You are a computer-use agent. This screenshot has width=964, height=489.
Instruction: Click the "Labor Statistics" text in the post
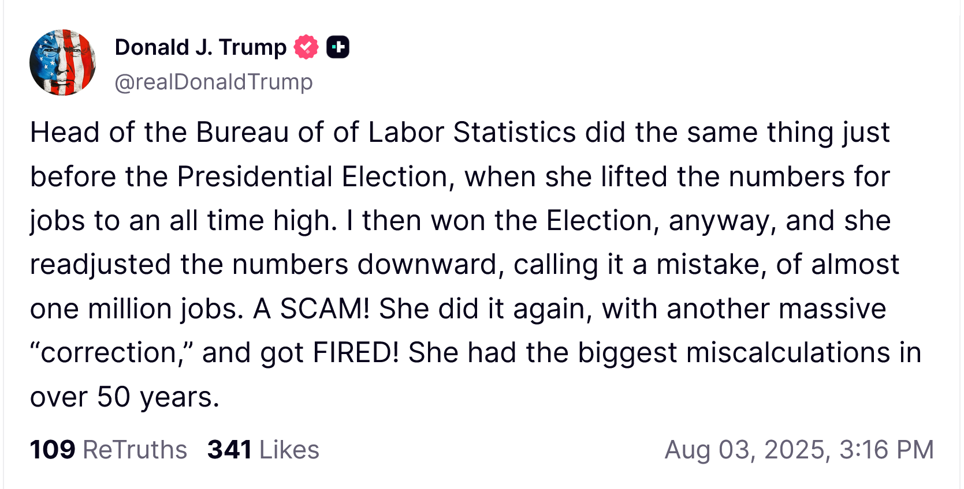click(x=472, y=133)
